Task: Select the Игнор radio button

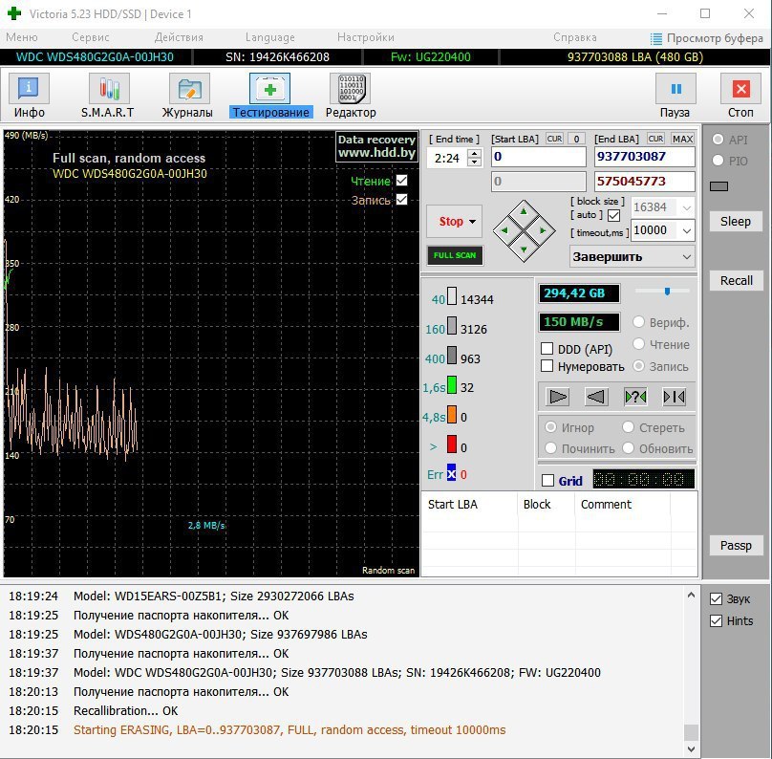Action: coord(550,427)
